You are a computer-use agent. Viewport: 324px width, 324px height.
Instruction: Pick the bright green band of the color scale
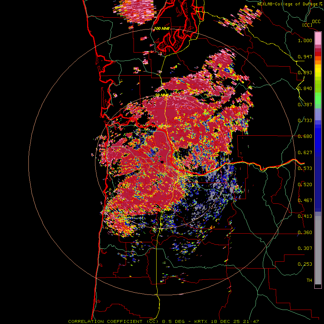click(318, 98)
